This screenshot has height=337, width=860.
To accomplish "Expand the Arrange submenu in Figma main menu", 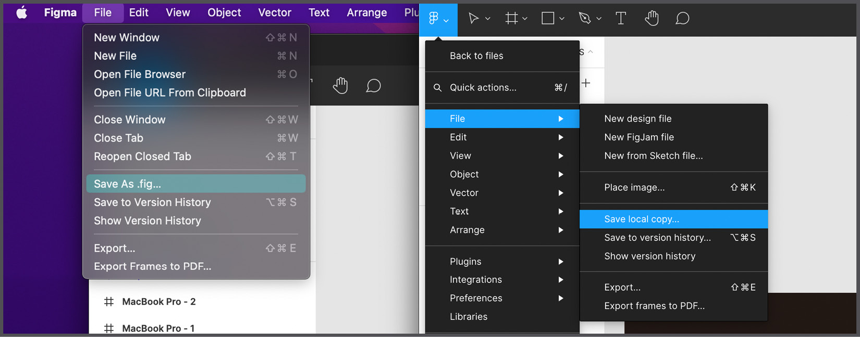I will [502, 230].
